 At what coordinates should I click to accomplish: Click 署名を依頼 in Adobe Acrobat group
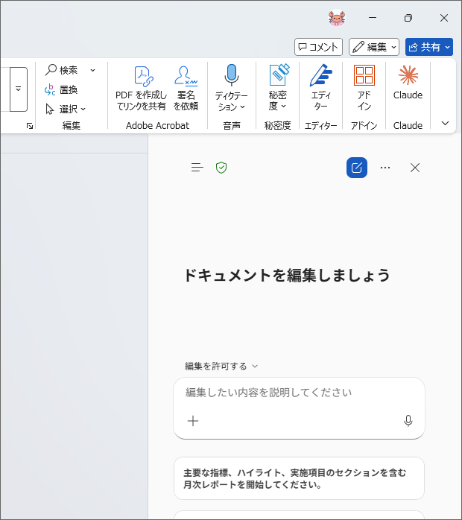click(186, 88)
